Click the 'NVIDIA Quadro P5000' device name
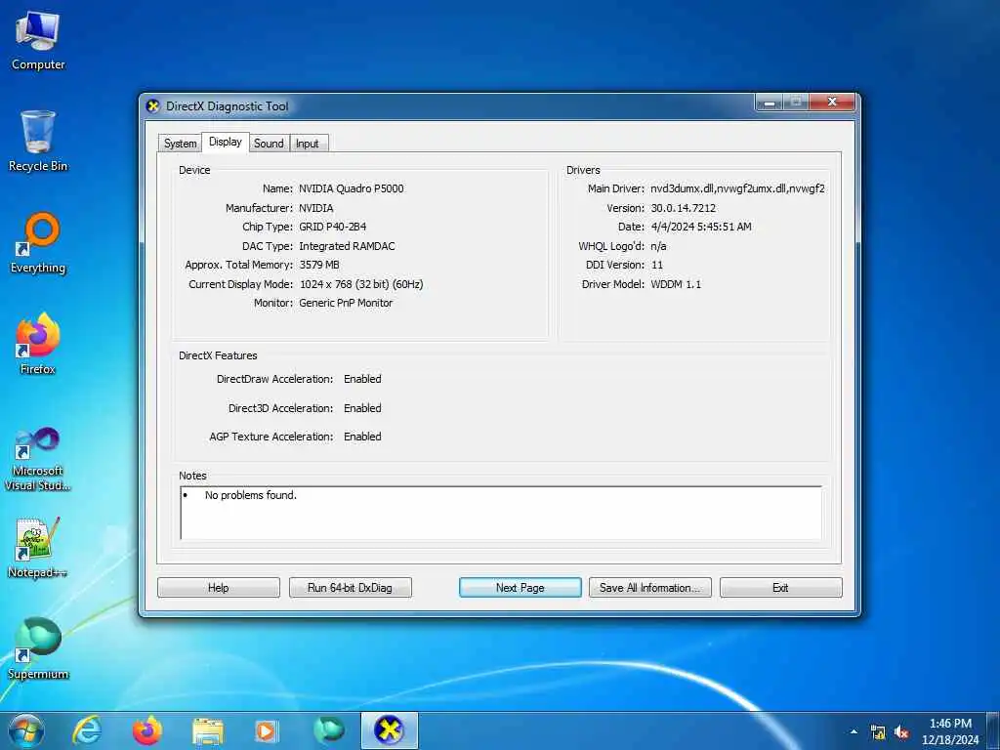Image resolution: width=1000 pixels, height=750 pixels. click(351, 188)
